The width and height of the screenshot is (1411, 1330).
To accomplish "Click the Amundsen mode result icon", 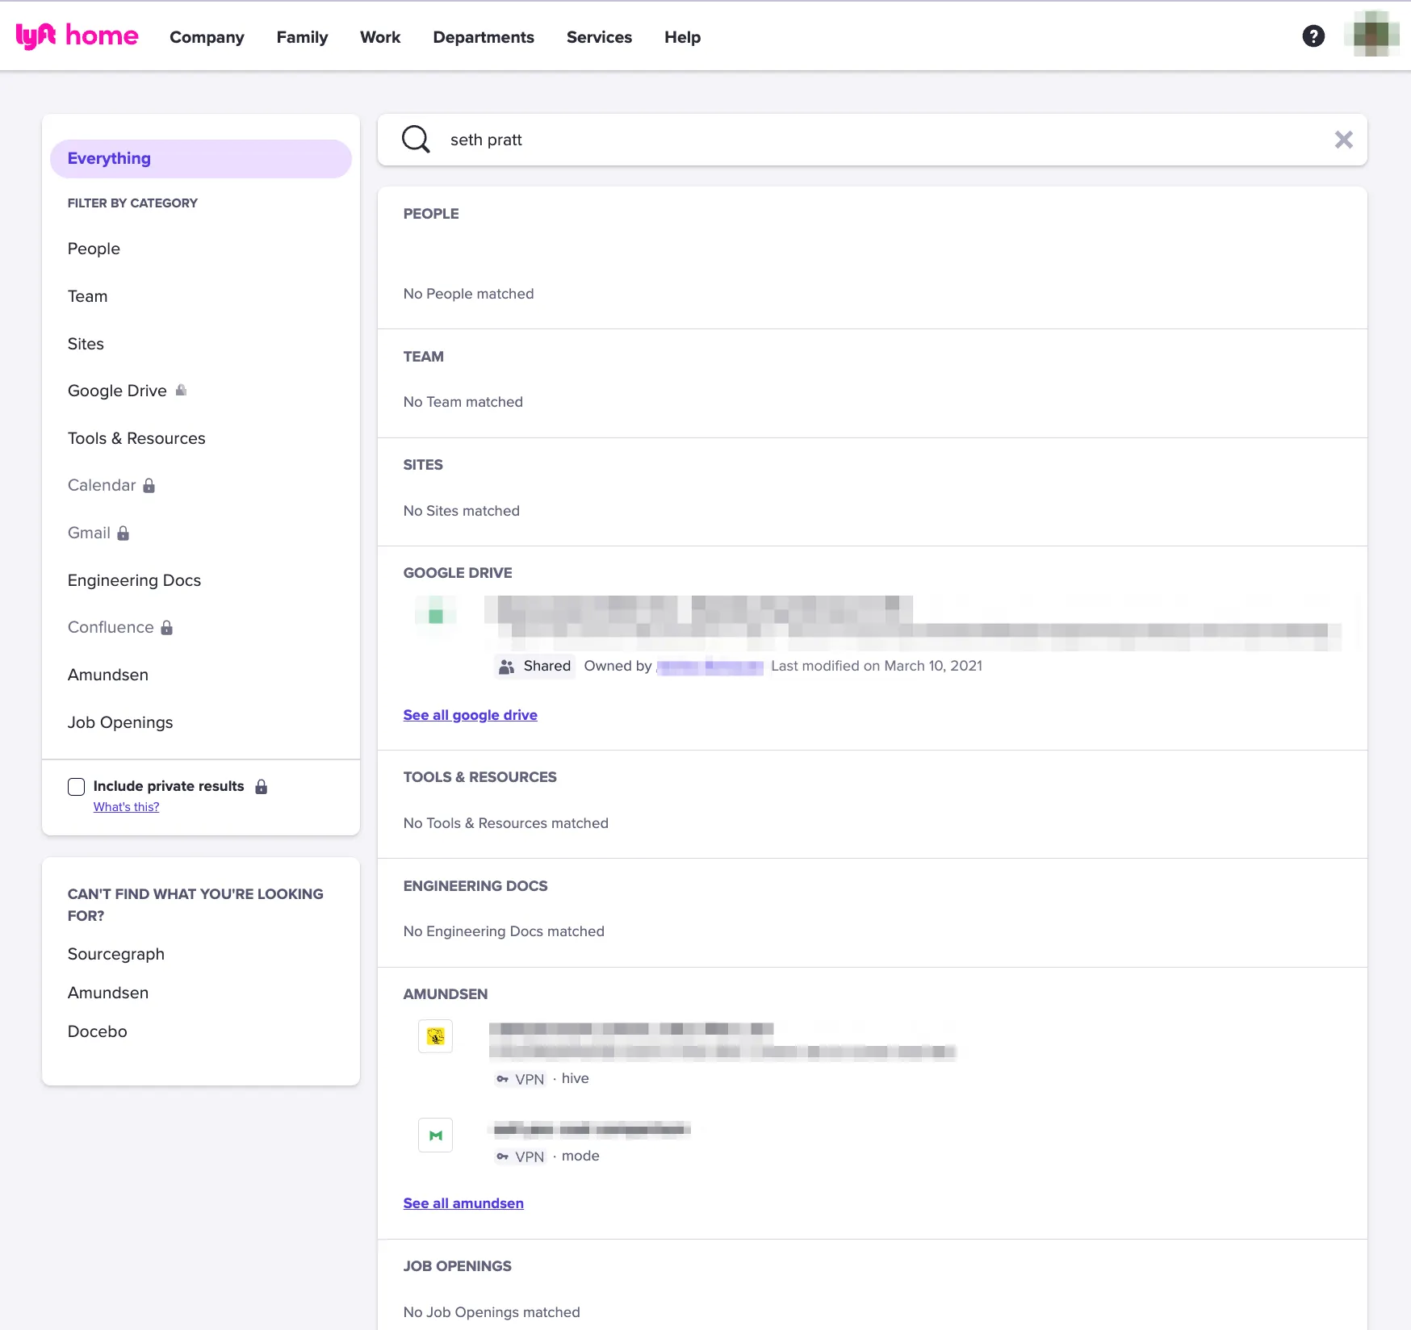I will [x=435, y=1136].
